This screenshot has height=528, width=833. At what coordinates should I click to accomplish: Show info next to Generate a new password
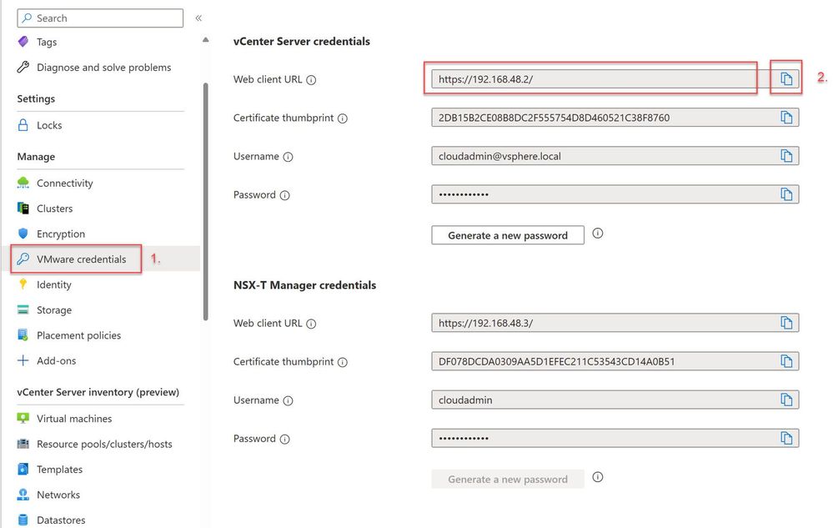597,234
